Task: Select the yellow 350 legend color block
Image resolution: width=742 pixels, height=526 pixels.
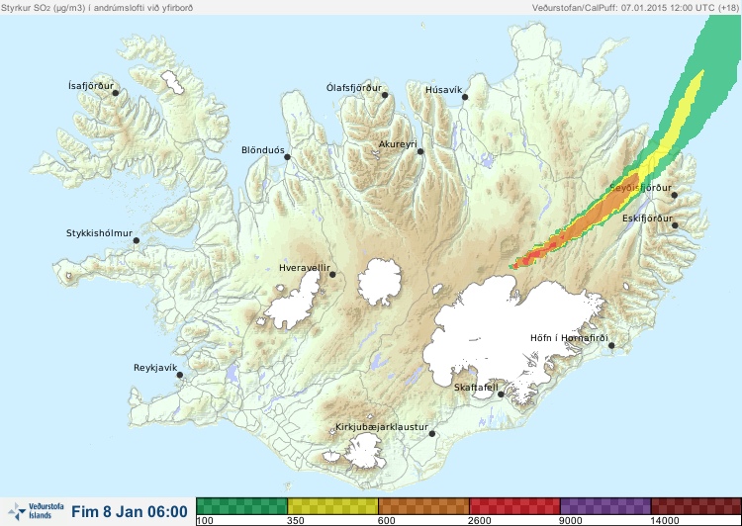Action: tap(332, 506)
